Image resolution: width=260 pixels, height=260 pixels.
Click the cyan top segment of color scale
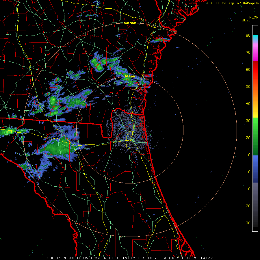tap(255, 38)
